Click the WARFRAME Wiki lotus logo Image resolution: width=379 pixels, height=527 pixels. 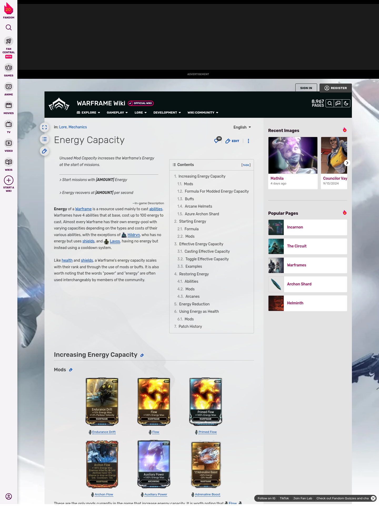coord(59,104)
